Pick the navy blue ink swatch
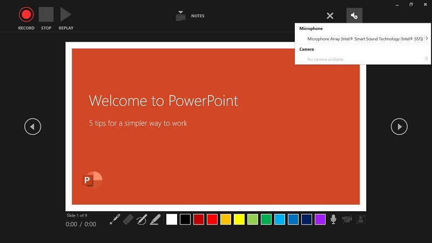The image size is (432, 243). (306, 219)
